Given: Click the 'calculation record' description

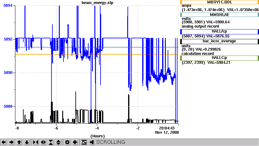Looking at the screenshot, I should 198,54.
